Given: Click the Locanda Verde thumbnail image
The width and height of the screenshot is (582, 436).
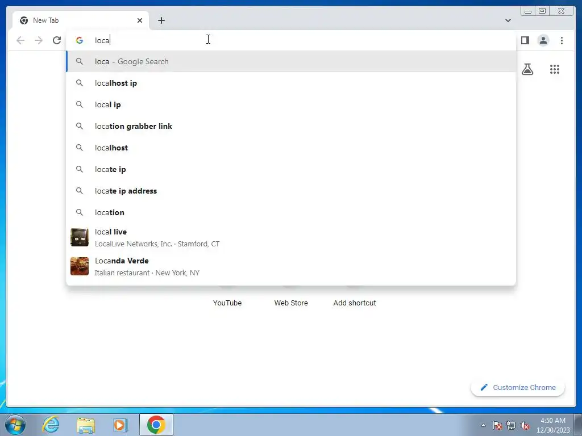Looking at the screenshot, I should point(80,266).
